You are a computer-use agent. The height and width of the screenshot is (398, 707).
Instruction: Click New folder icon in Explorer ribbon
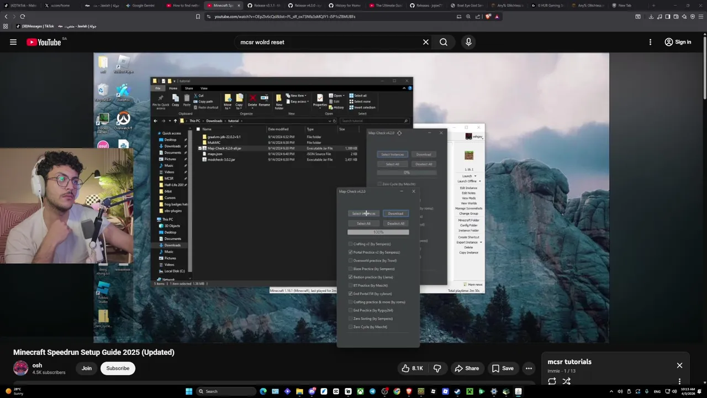pos(279,101)
